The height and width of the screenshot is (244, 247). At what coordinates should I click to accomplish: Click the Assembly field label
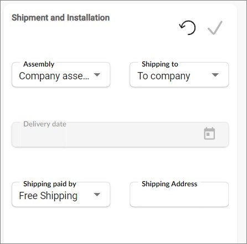39,64
